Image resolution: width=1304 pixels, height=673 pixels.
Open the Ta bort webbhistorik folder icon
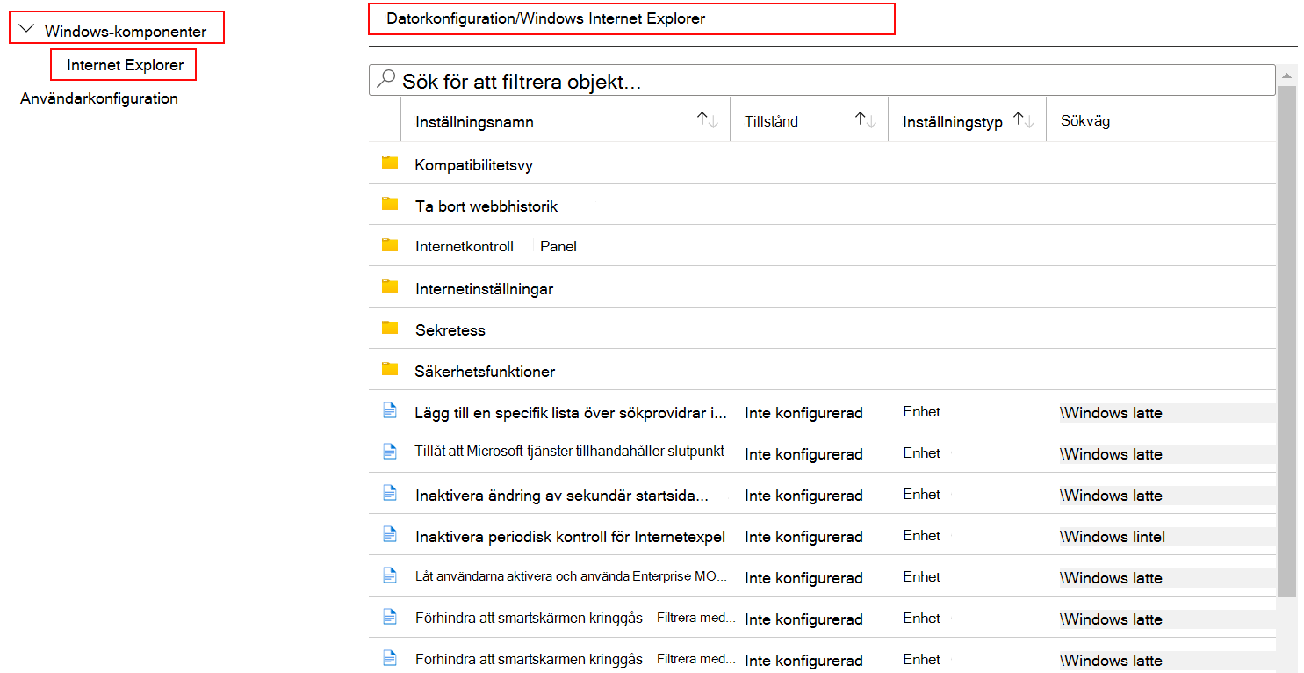click(390, 204)
